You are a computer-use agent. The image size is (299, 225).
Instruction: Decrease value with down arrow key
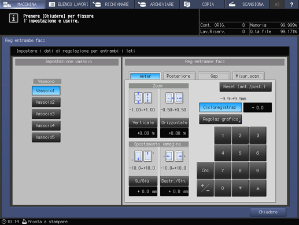tap(240, 188)
